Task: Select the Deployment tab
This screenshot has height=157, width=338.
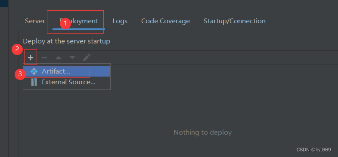Action: tap(79, 21)
